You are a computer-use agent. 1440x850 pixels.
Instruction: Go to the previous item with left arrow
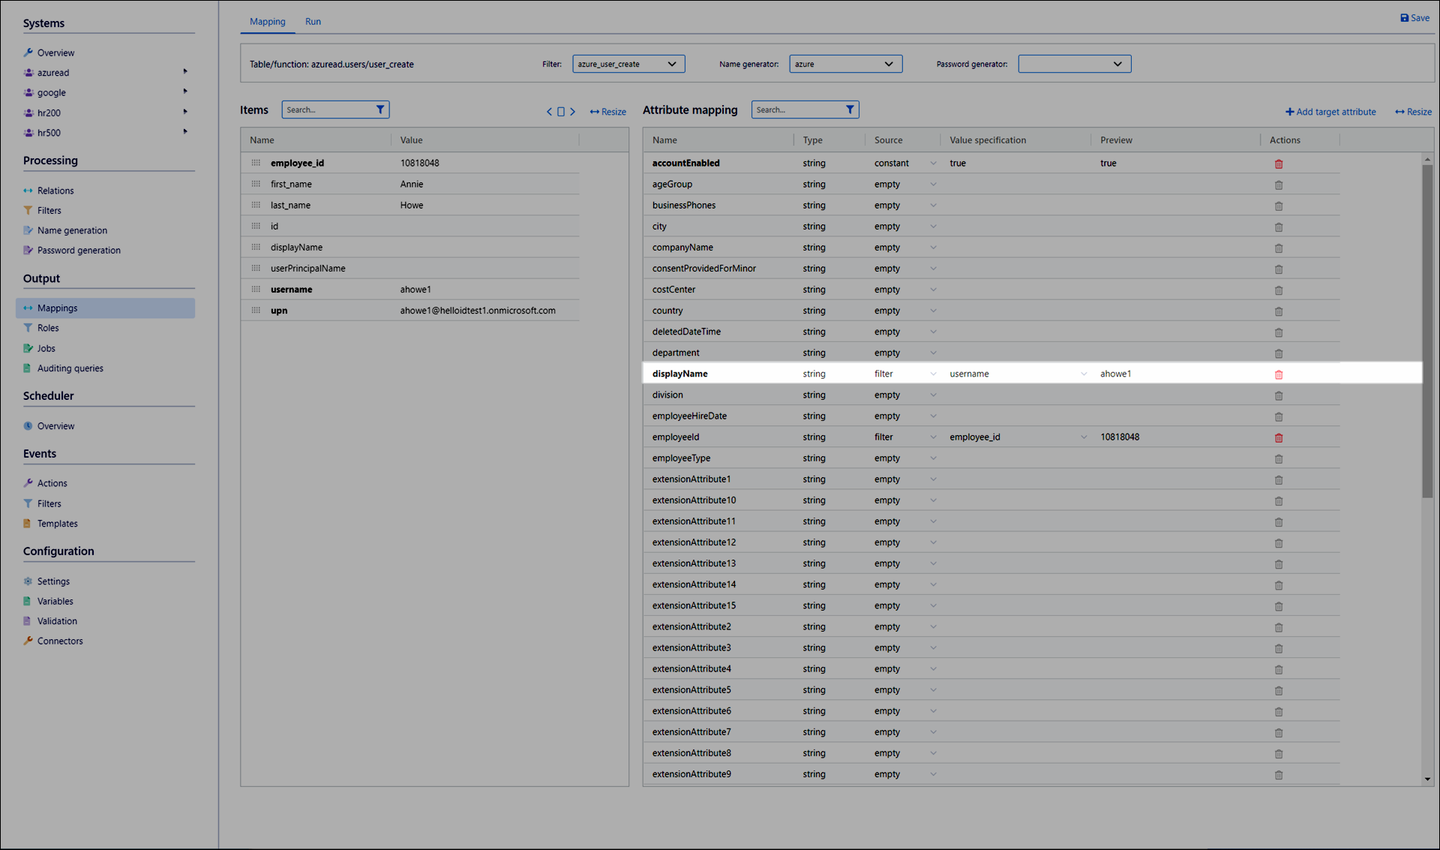tap(549, 112)
